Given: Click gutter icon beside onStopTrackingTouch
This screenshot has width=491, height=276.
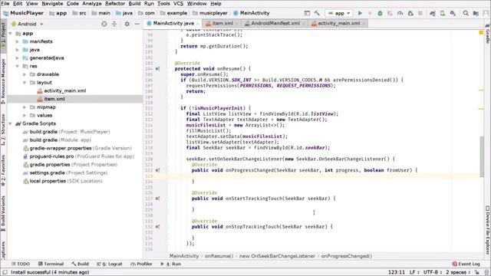Looking at the screenshot, I should tap(157, 227).
